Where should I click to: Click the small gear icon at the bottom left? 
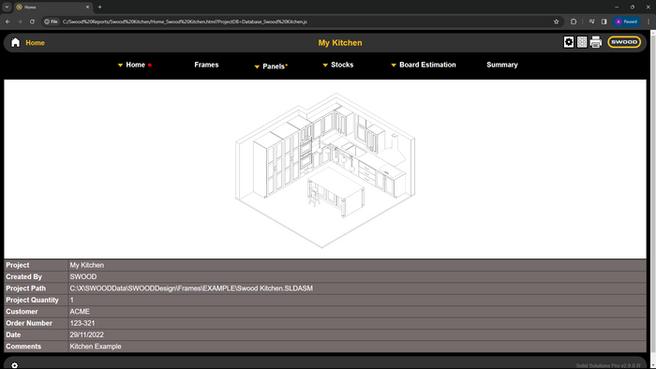(x=15, y=365)
